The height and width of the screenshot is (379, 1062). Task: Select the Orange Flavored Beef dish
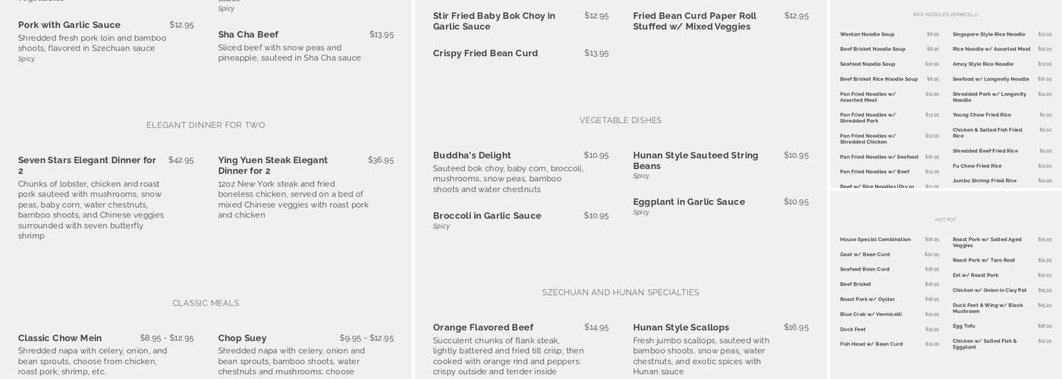[483, 327]
